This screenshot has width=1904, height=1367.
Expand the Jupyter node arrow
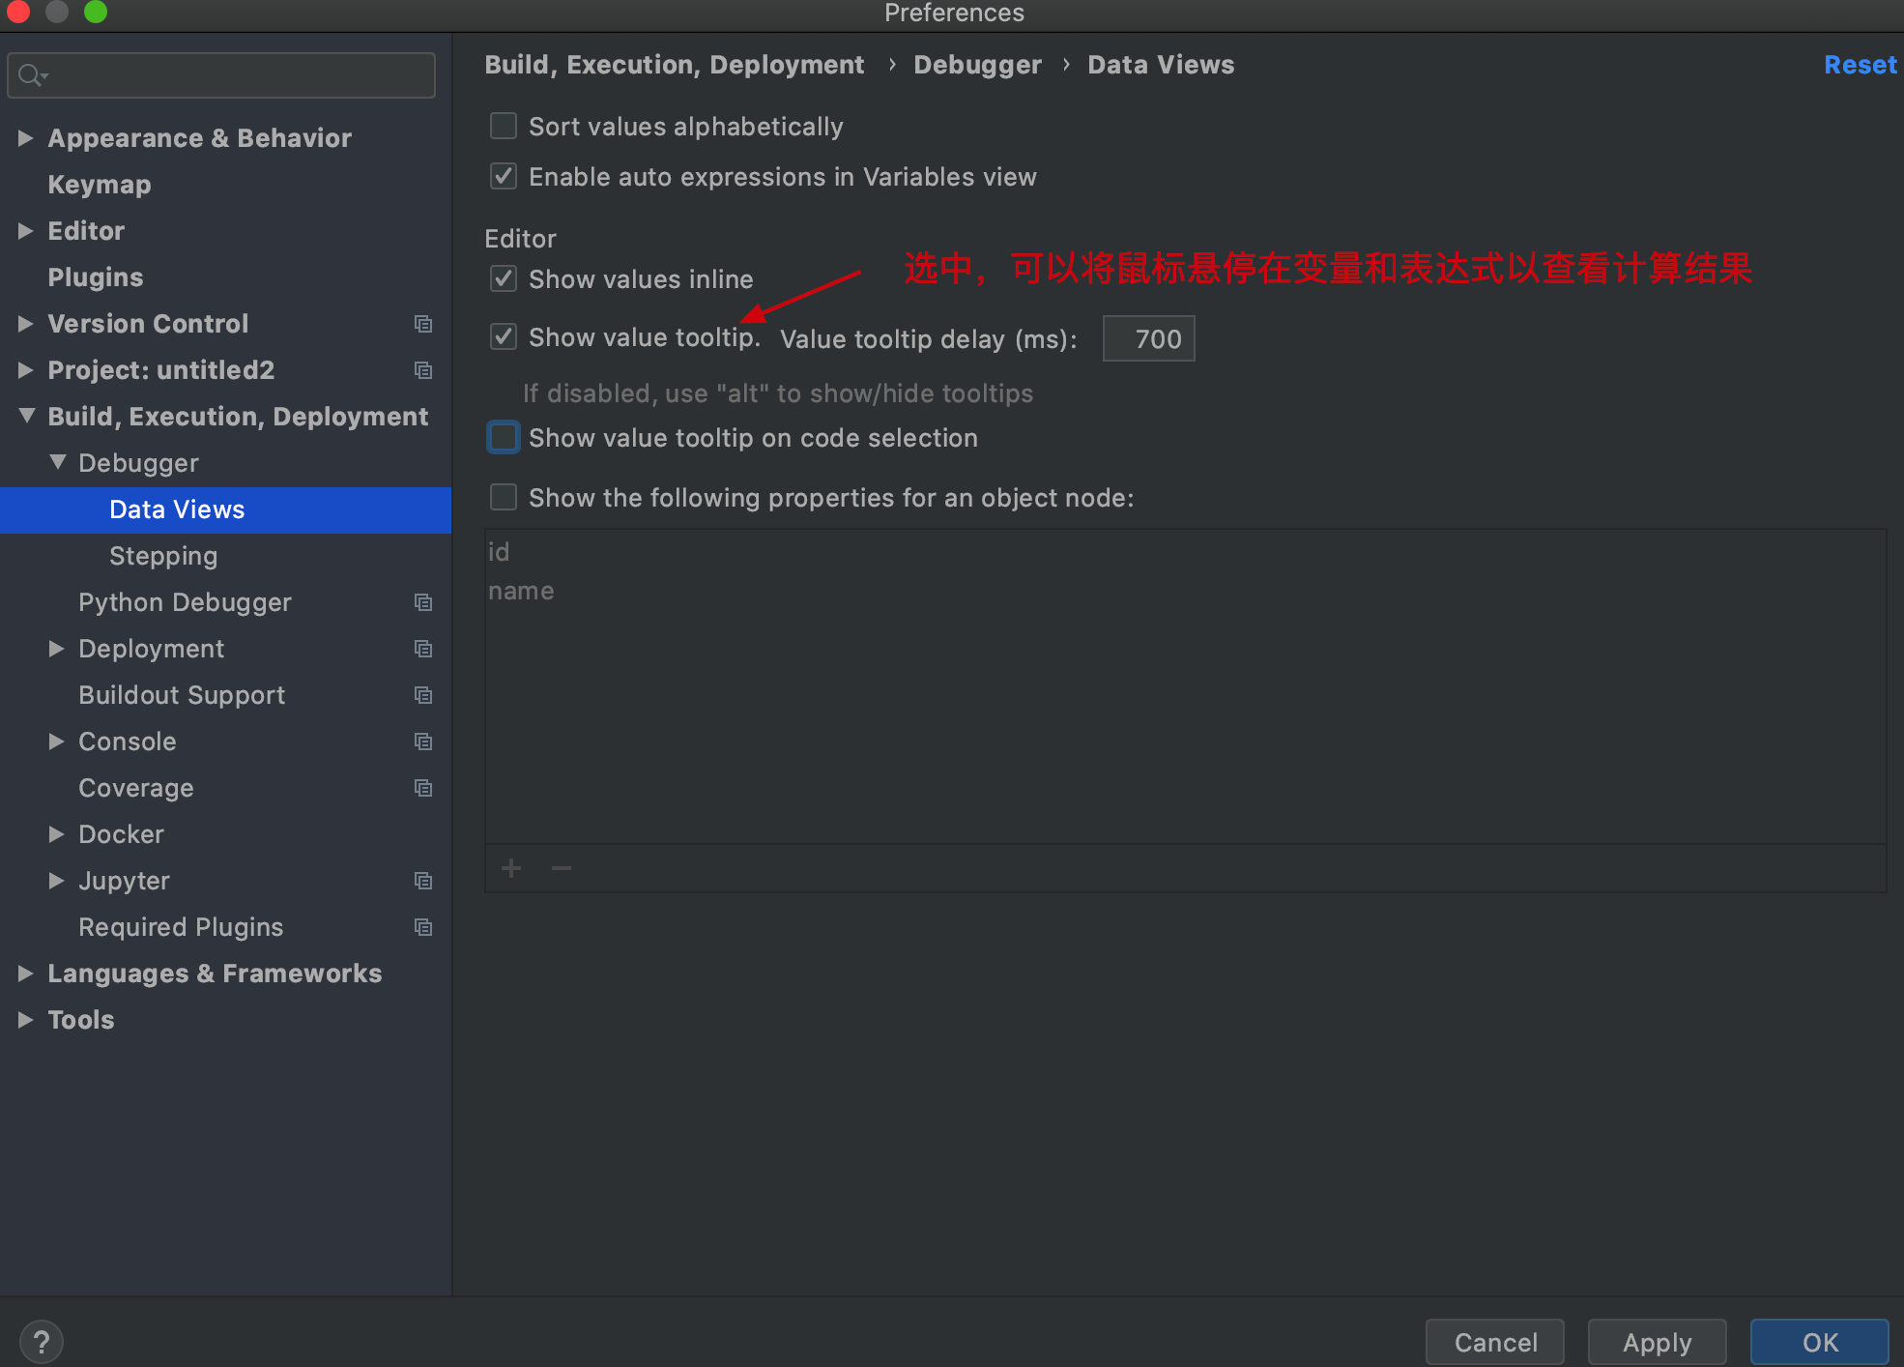pyautogui.click(x=57, y=881)
